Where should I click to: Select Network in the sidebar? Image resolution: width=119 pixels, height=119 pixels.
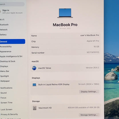[x=4, y=30]
